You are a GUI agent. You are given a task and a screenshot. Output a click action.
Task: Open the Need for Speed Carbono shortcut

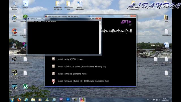(14, 88)
